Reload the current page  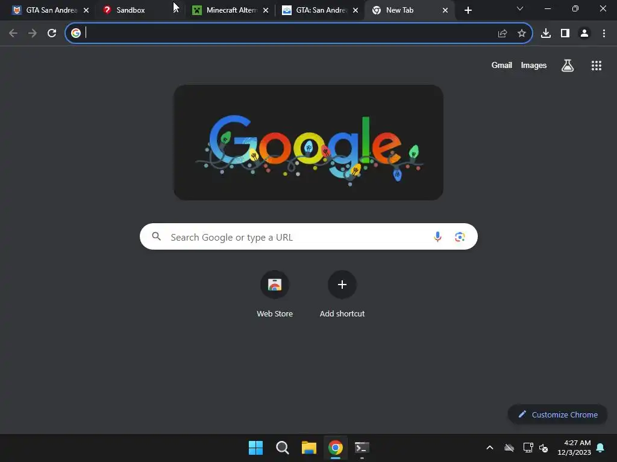pyautogui.click(x=52, y=34)
